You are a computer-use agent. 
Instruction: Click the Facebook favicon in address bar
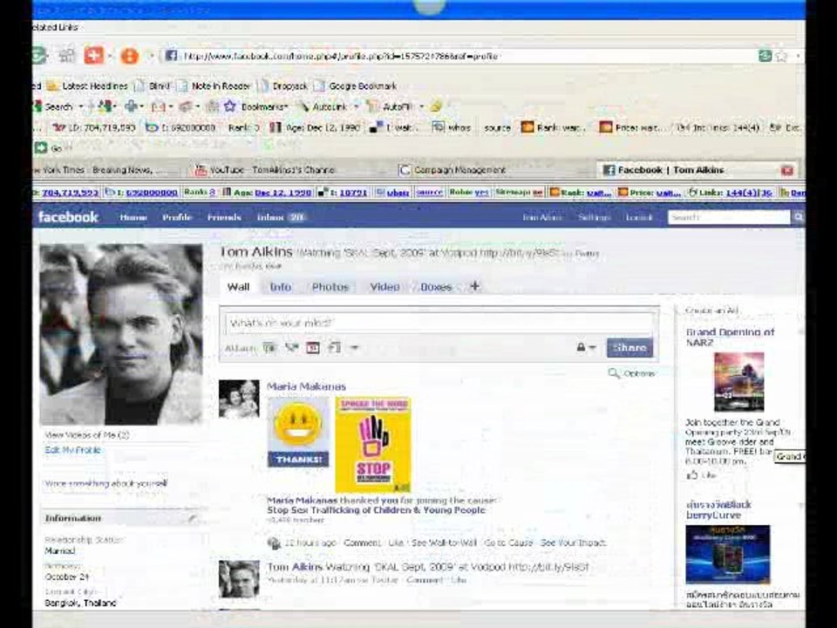[171, 56]
